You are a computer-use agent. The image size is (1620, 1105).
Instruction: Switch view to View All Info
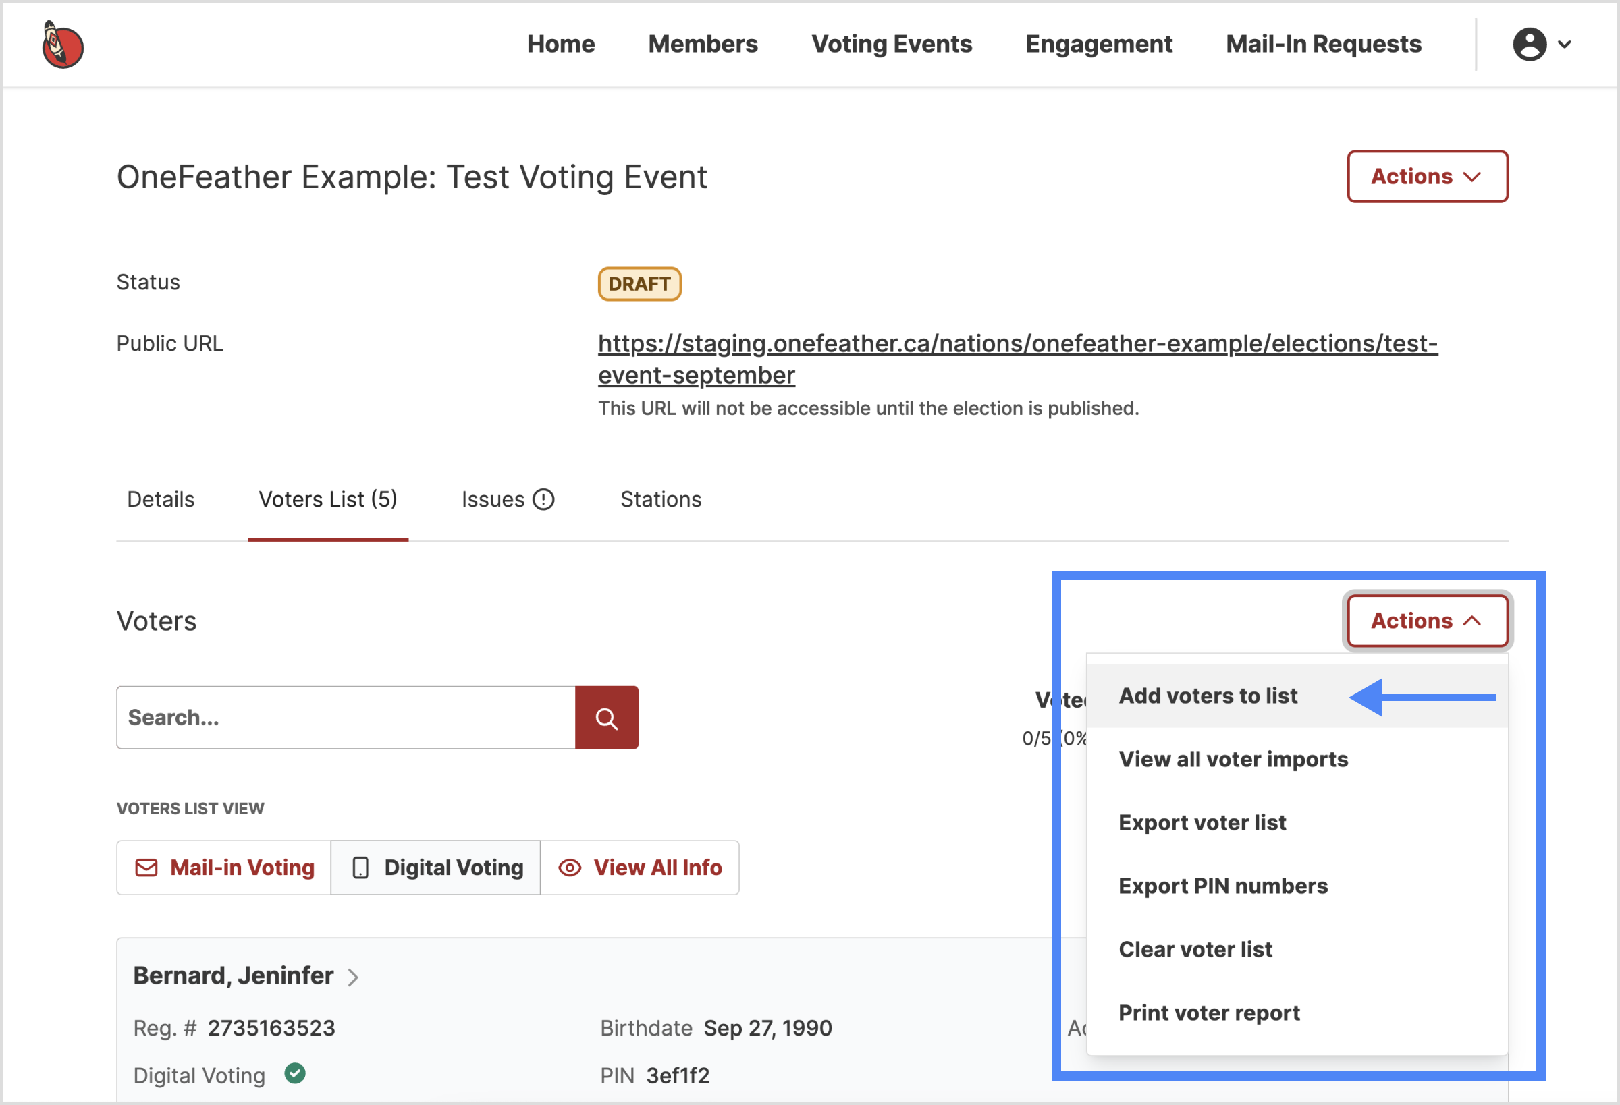tap(640, 868)
